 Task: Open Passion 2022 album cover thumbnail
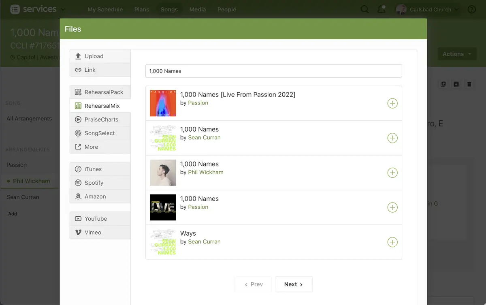(163, 103)
